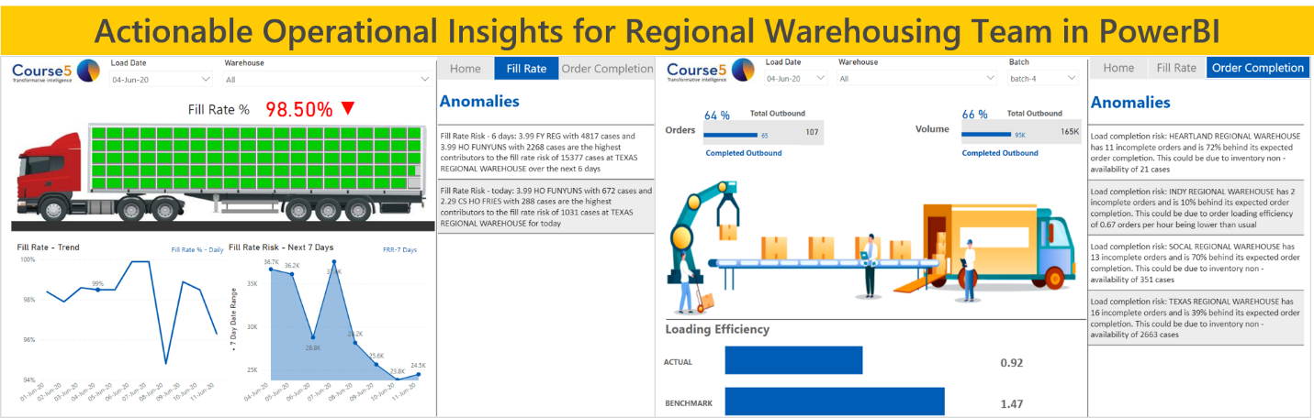Click the Loading Efficiency heading

pyautogui.click(x=717, y=329)
